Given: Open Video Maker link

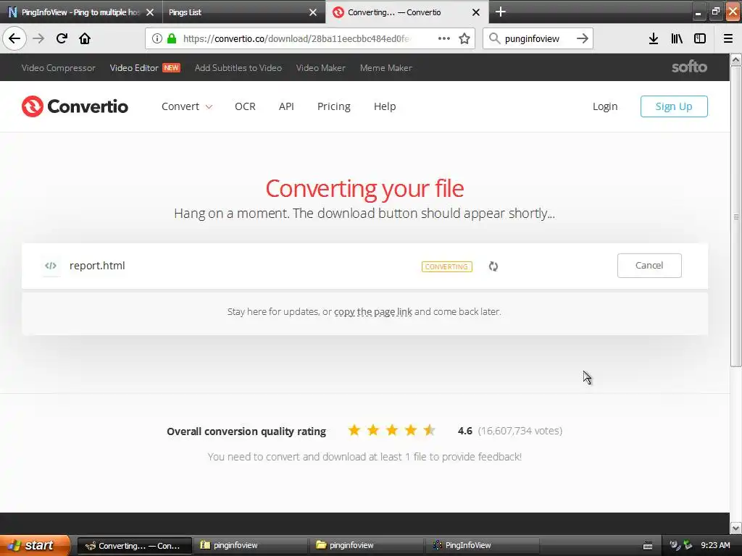Looking at the screenshot, I should [321, 67].
